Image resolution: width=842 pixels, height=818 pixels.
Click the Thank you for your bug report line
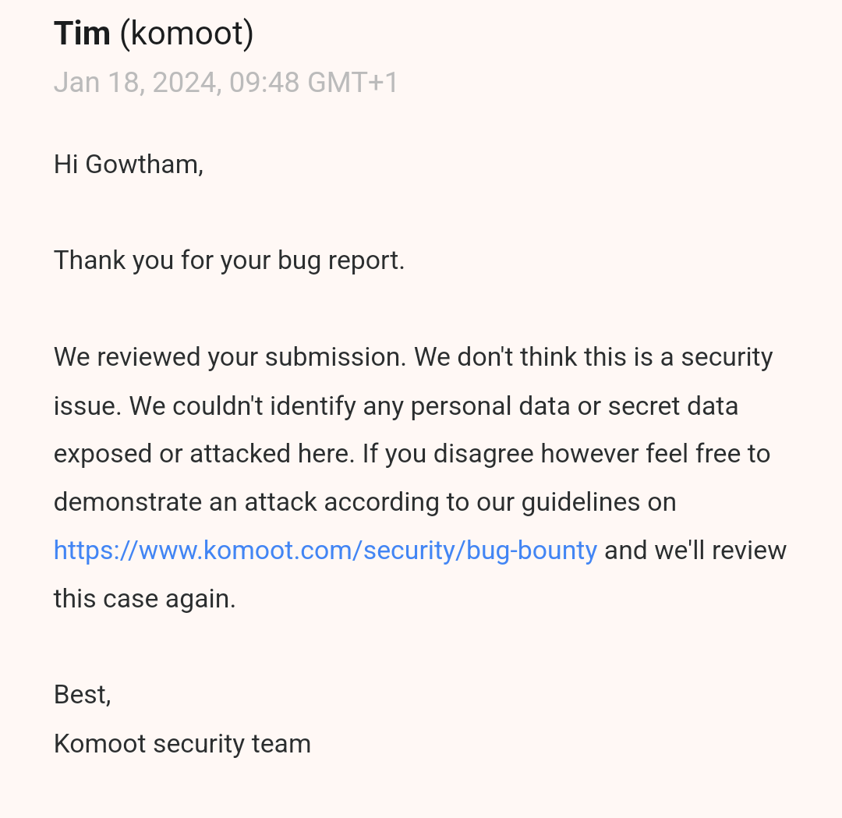tap(229, 261)
